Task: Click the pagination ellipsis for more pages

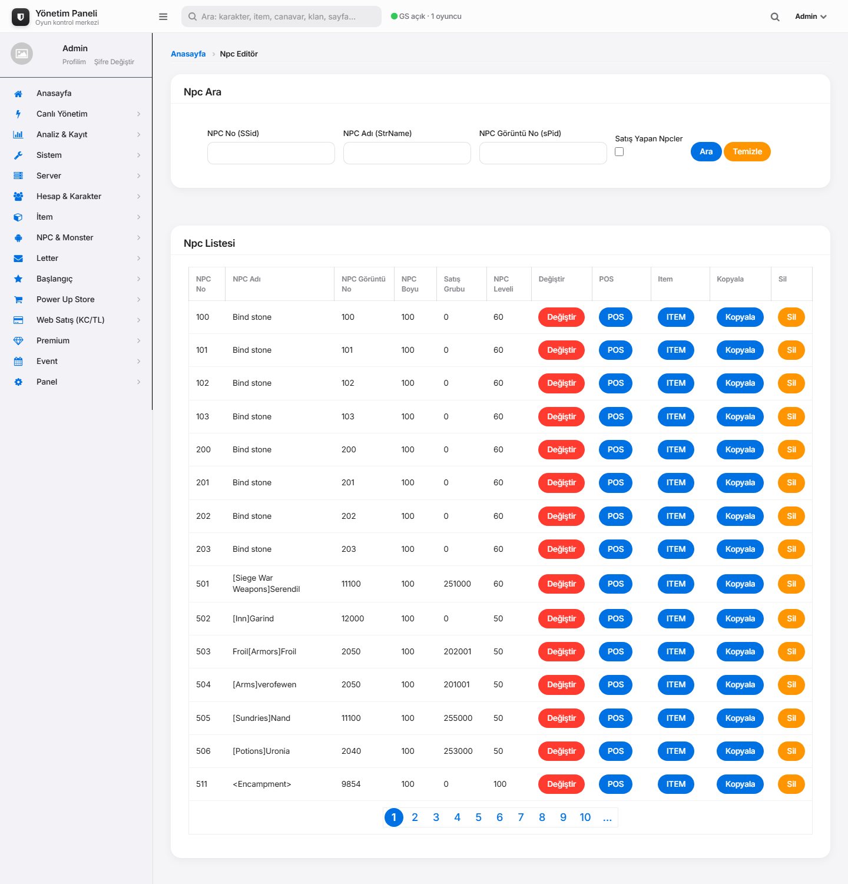Action: tap(607, 817)
